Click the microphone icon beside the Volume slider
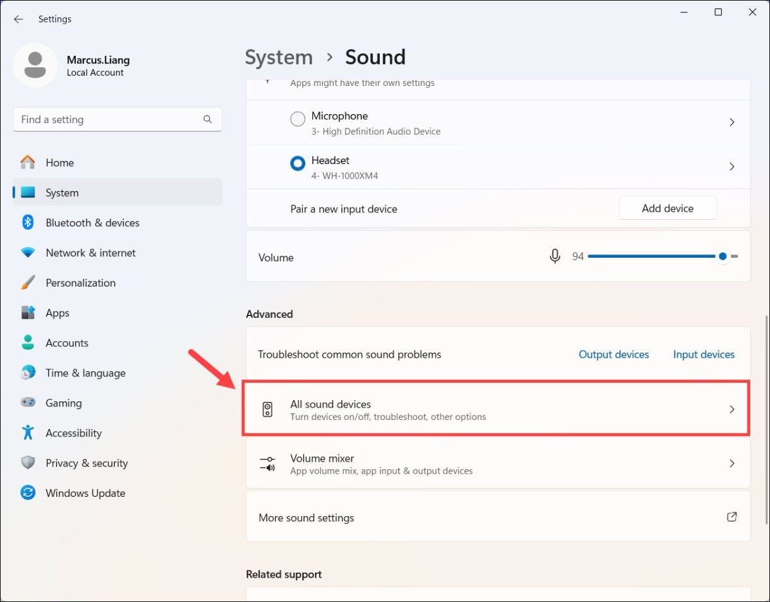Screen dimensions: 770x602 [x=554, y=256]
